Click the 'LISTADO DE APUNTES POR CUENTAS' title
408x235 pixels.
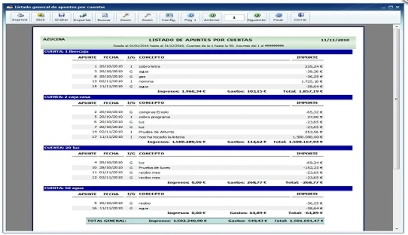(x=200, y=40)
